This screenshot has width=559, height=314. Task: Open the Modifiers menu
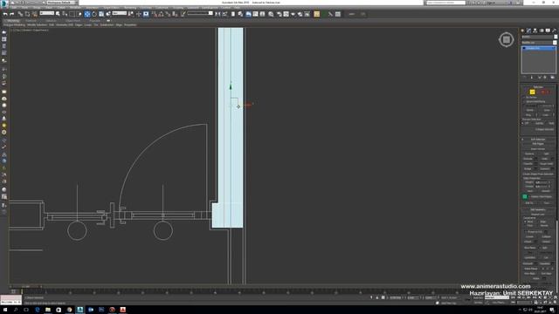(75, 8)
